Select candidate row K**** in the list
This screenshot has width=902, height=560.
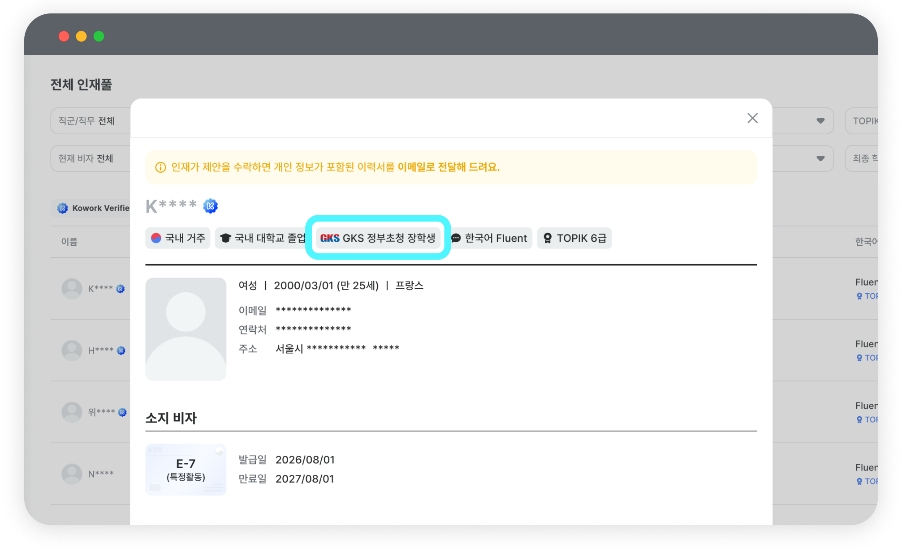point(91,289)
